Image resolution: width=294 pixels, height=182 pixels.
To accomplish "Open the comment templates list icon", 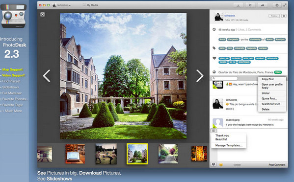I will coord(214,131).
